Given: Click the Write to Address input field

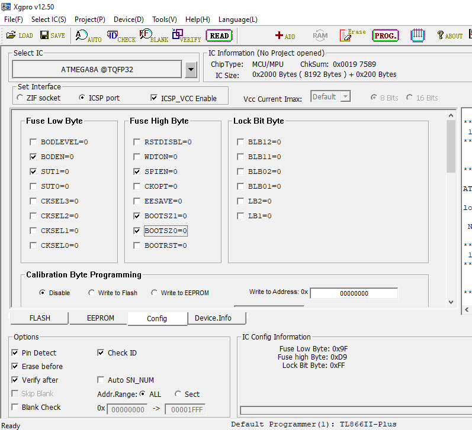Looking at the screenshot, I should click(354, 293).
